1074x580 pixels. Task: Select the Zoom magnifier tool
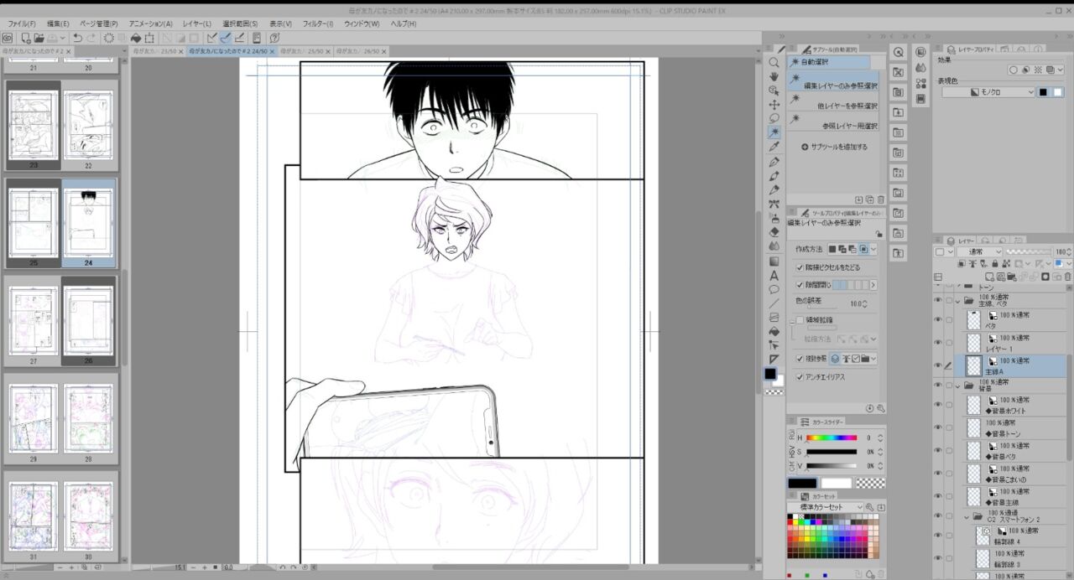774,62
